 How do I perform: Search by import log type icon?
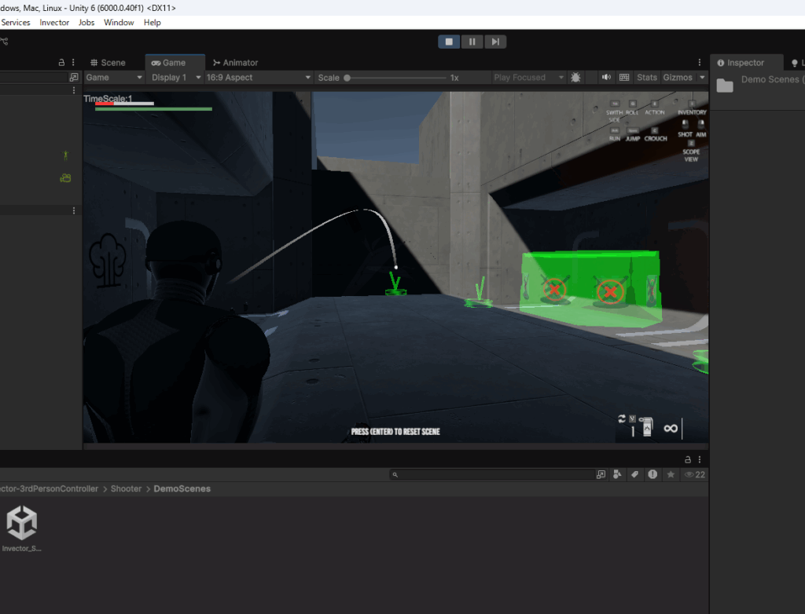(x=652, y=474)
